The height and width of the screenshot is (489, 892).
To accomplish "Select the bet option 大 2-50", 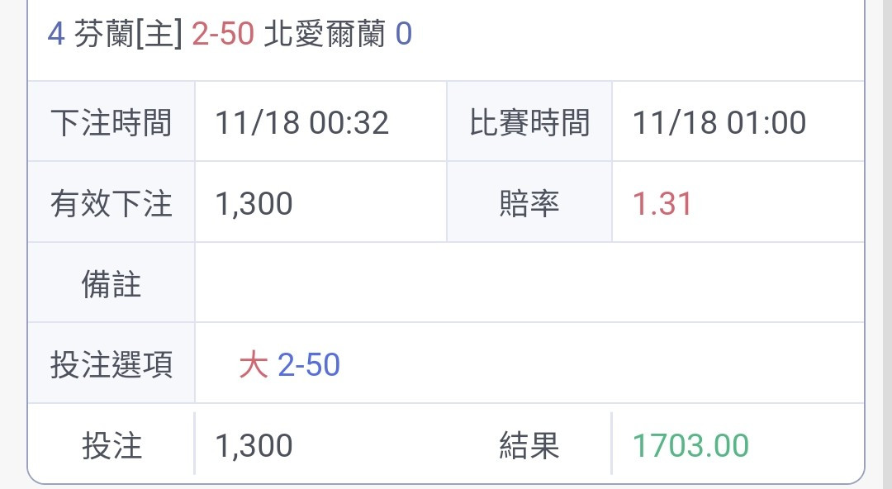I will tap(290, 364).
